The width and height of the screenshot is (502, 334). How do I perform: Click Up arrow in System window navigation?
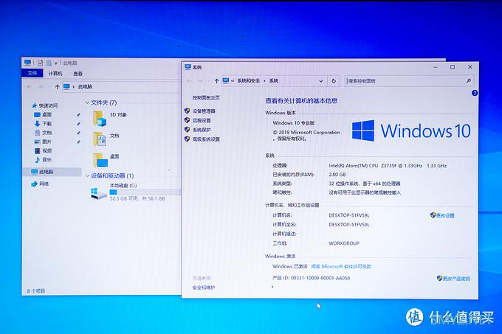click(216, 81)
